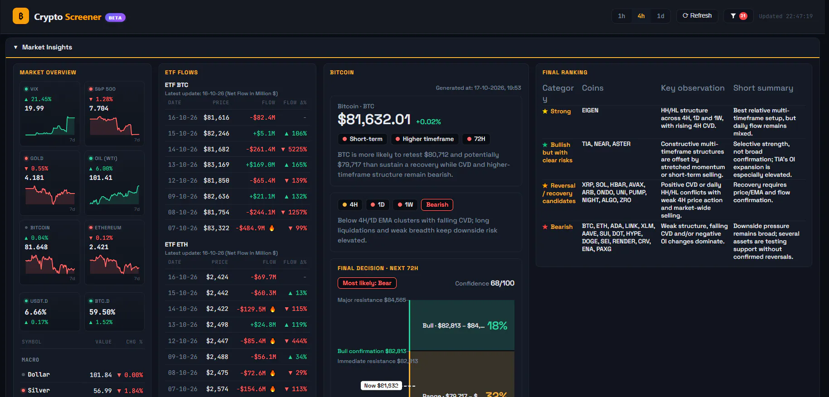Click the up arrow in ETF BTC 15-10-26 row

(x=286, y=134)
